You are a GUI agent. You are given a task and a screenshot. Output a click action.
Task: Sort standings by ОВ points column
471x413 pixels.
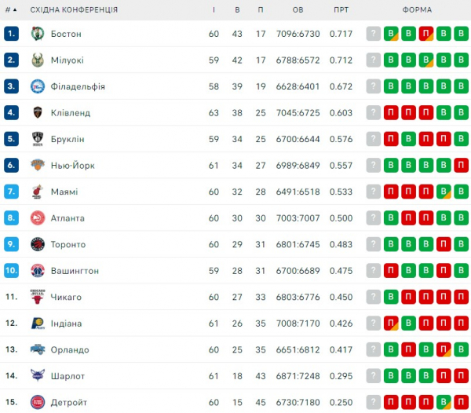(x=298, y=9)
